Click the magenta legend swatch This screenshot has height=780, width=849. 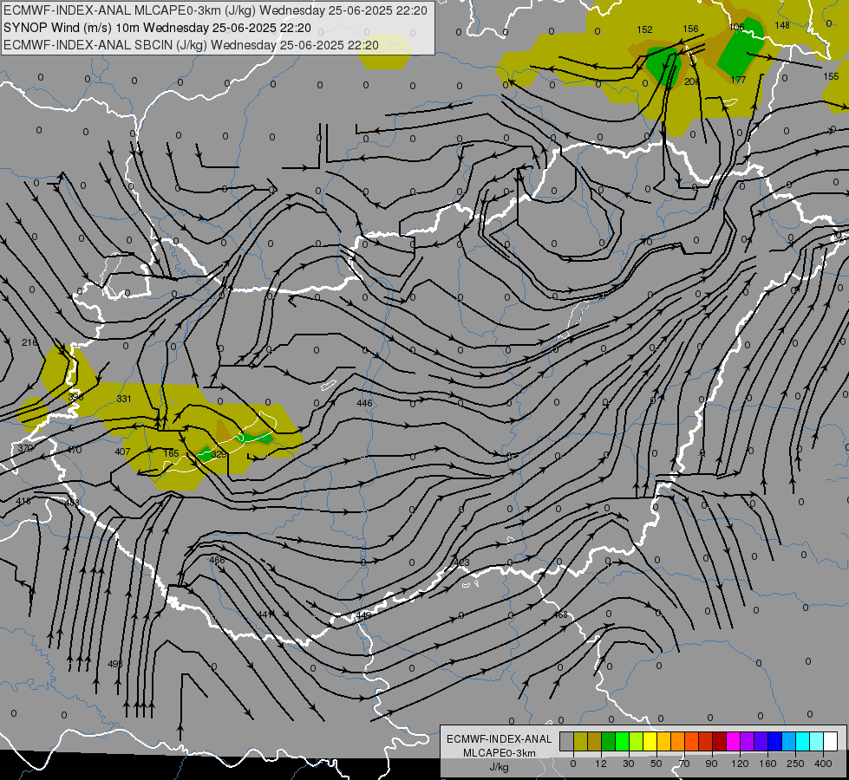[x=734, y=741]
